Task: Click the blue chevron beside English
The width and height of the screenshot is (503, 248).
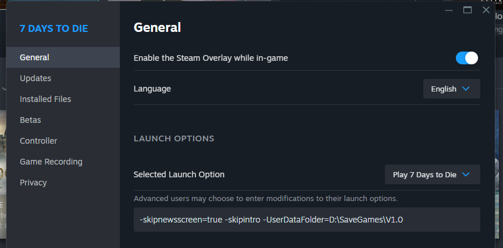Action: [x=466, y=89]
